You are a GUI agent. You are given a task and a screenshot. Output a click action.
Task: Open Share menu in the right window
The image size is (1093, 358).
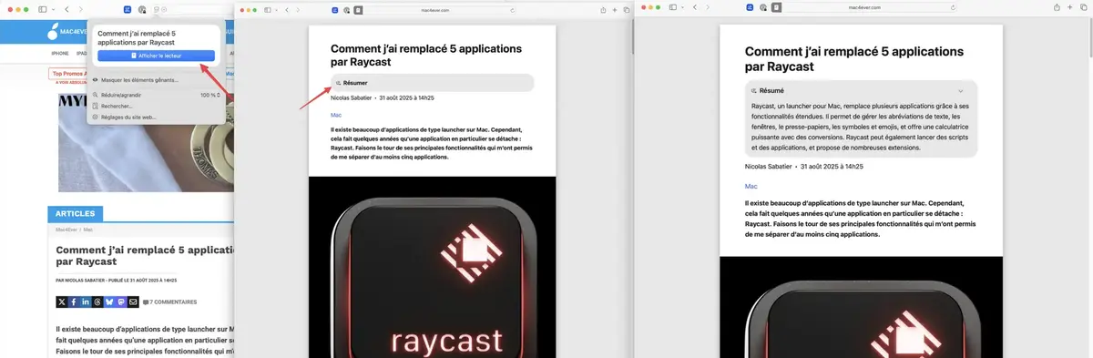1057,7
